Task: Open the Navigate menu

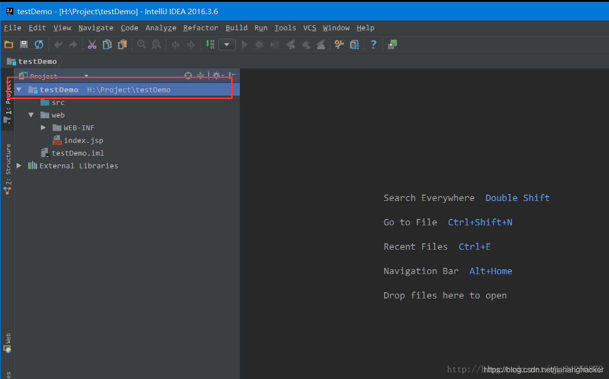Action: coord(96,28)
